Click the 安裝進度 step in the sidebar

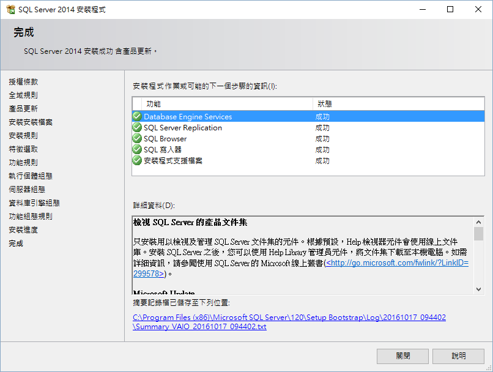click(x=23, y=230)
